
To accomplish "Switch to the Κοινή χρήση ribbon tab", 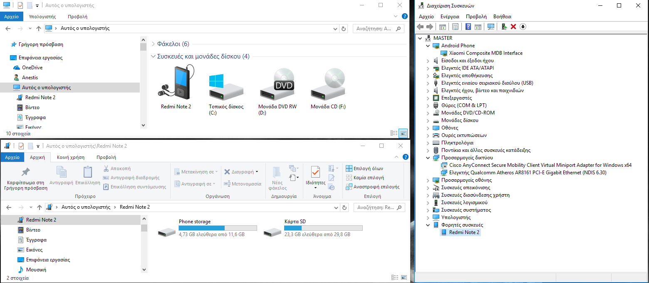I will click(71, 157).
